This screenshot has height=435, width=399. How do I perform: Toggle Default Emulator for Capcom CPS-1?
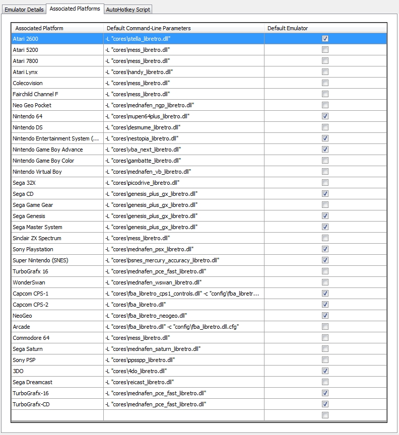pyautogui.click(x=325, y=293)
